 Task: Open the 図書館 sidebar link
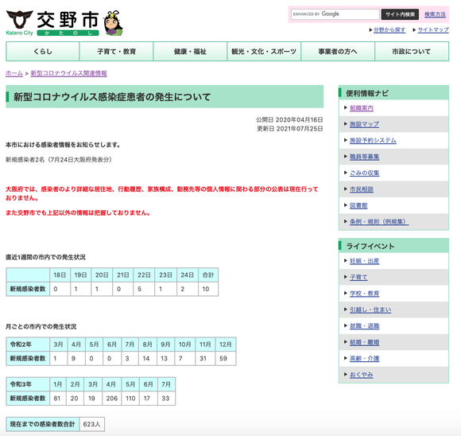click(358, 205)
